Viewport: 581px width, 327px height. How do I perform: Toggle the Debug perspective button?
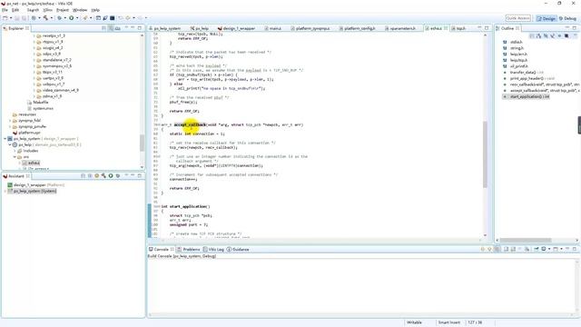click(567, 18)
